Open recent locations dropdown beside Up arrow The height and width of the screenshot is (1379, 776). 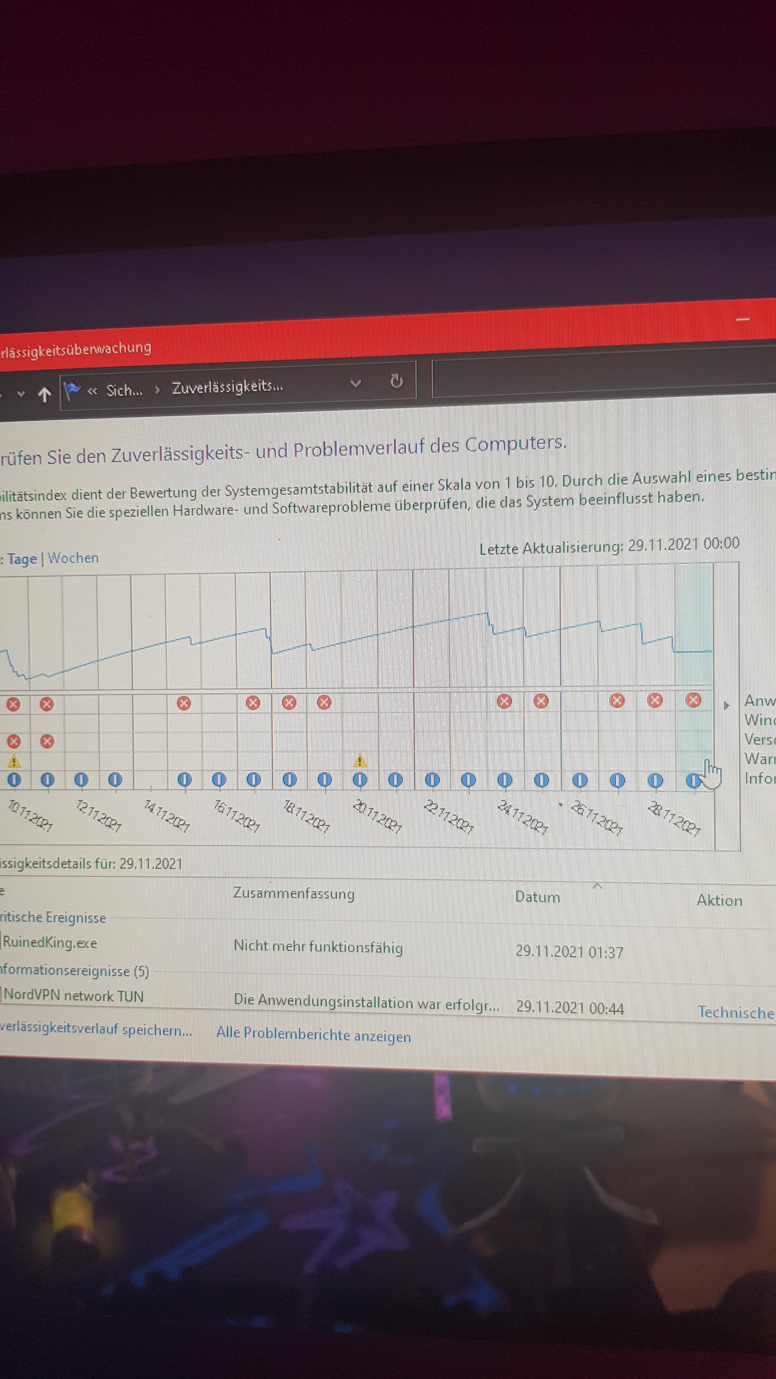21,394
